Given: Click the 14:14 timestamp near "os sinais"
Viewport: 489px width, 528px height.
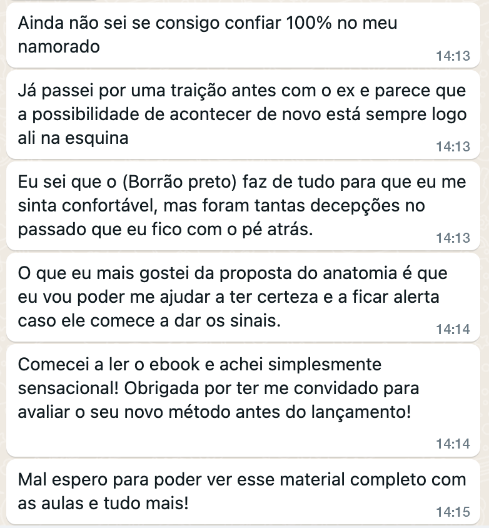Looking at the screenshot, I should tap(453, 329).
